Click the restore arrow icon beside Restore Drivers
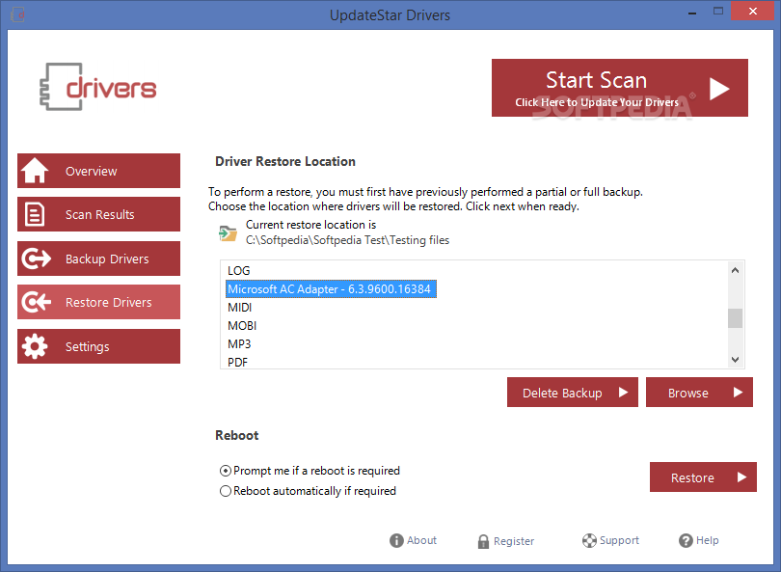781x572 pixels. pyautogui.click(x=36, y=302)
